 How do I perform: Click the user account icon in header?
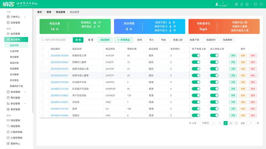(217, 4)
